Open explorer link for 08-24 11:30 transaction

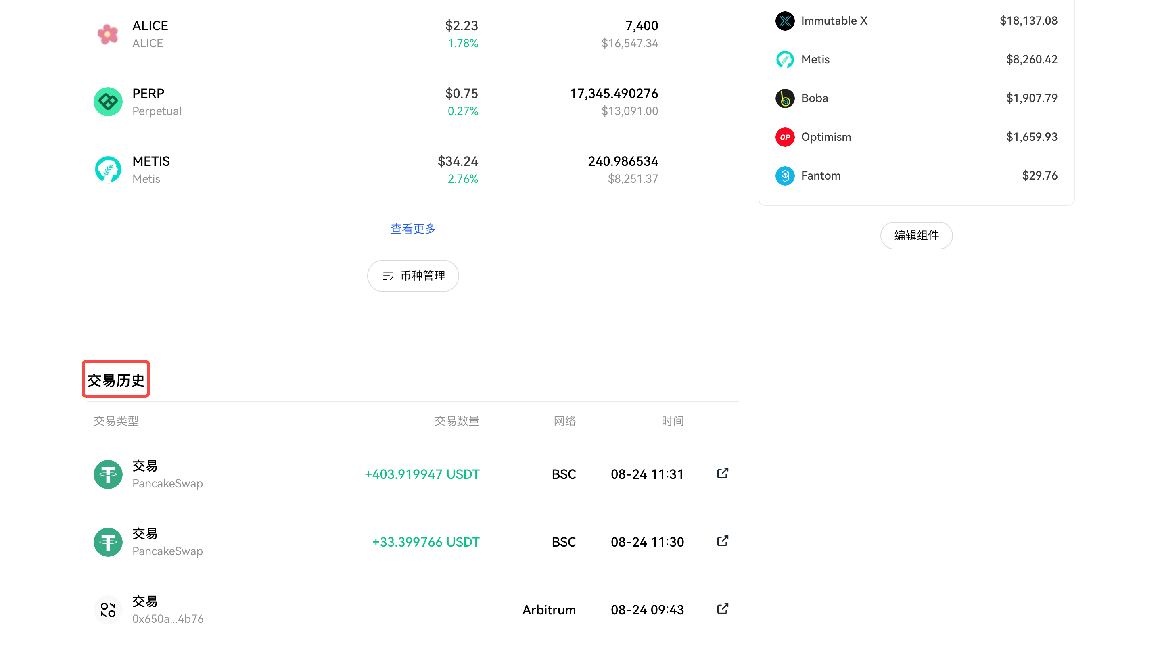(x=722, y=541)
